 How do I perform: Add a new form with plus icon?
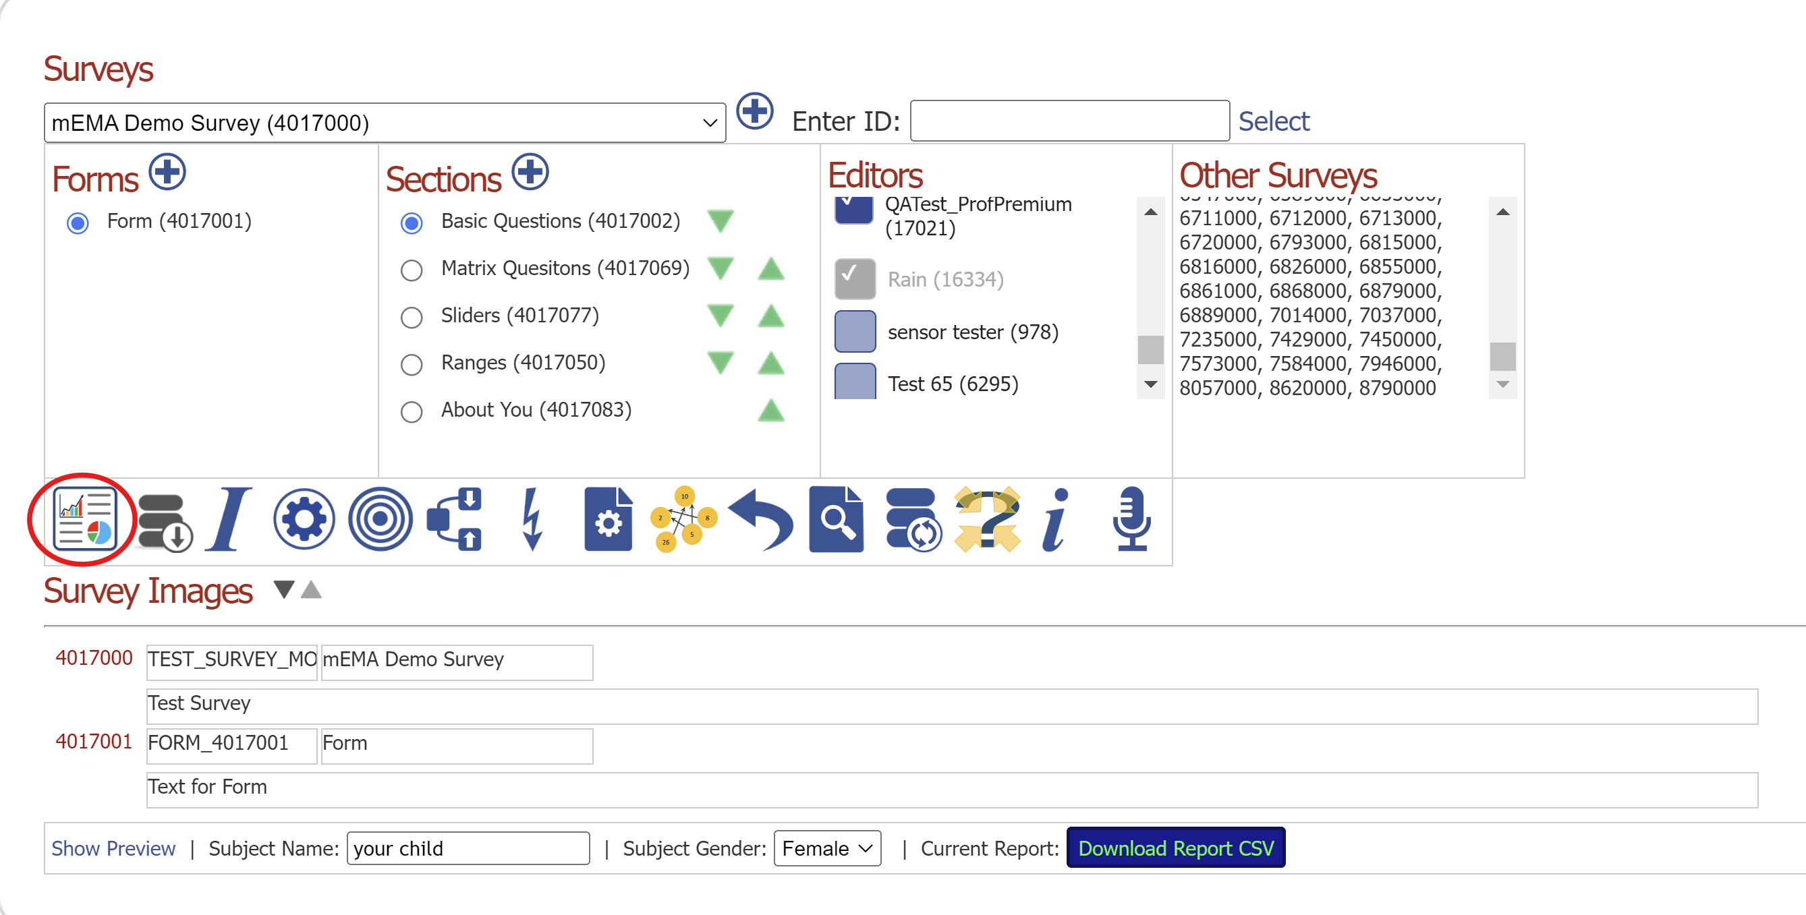(167, 172)
